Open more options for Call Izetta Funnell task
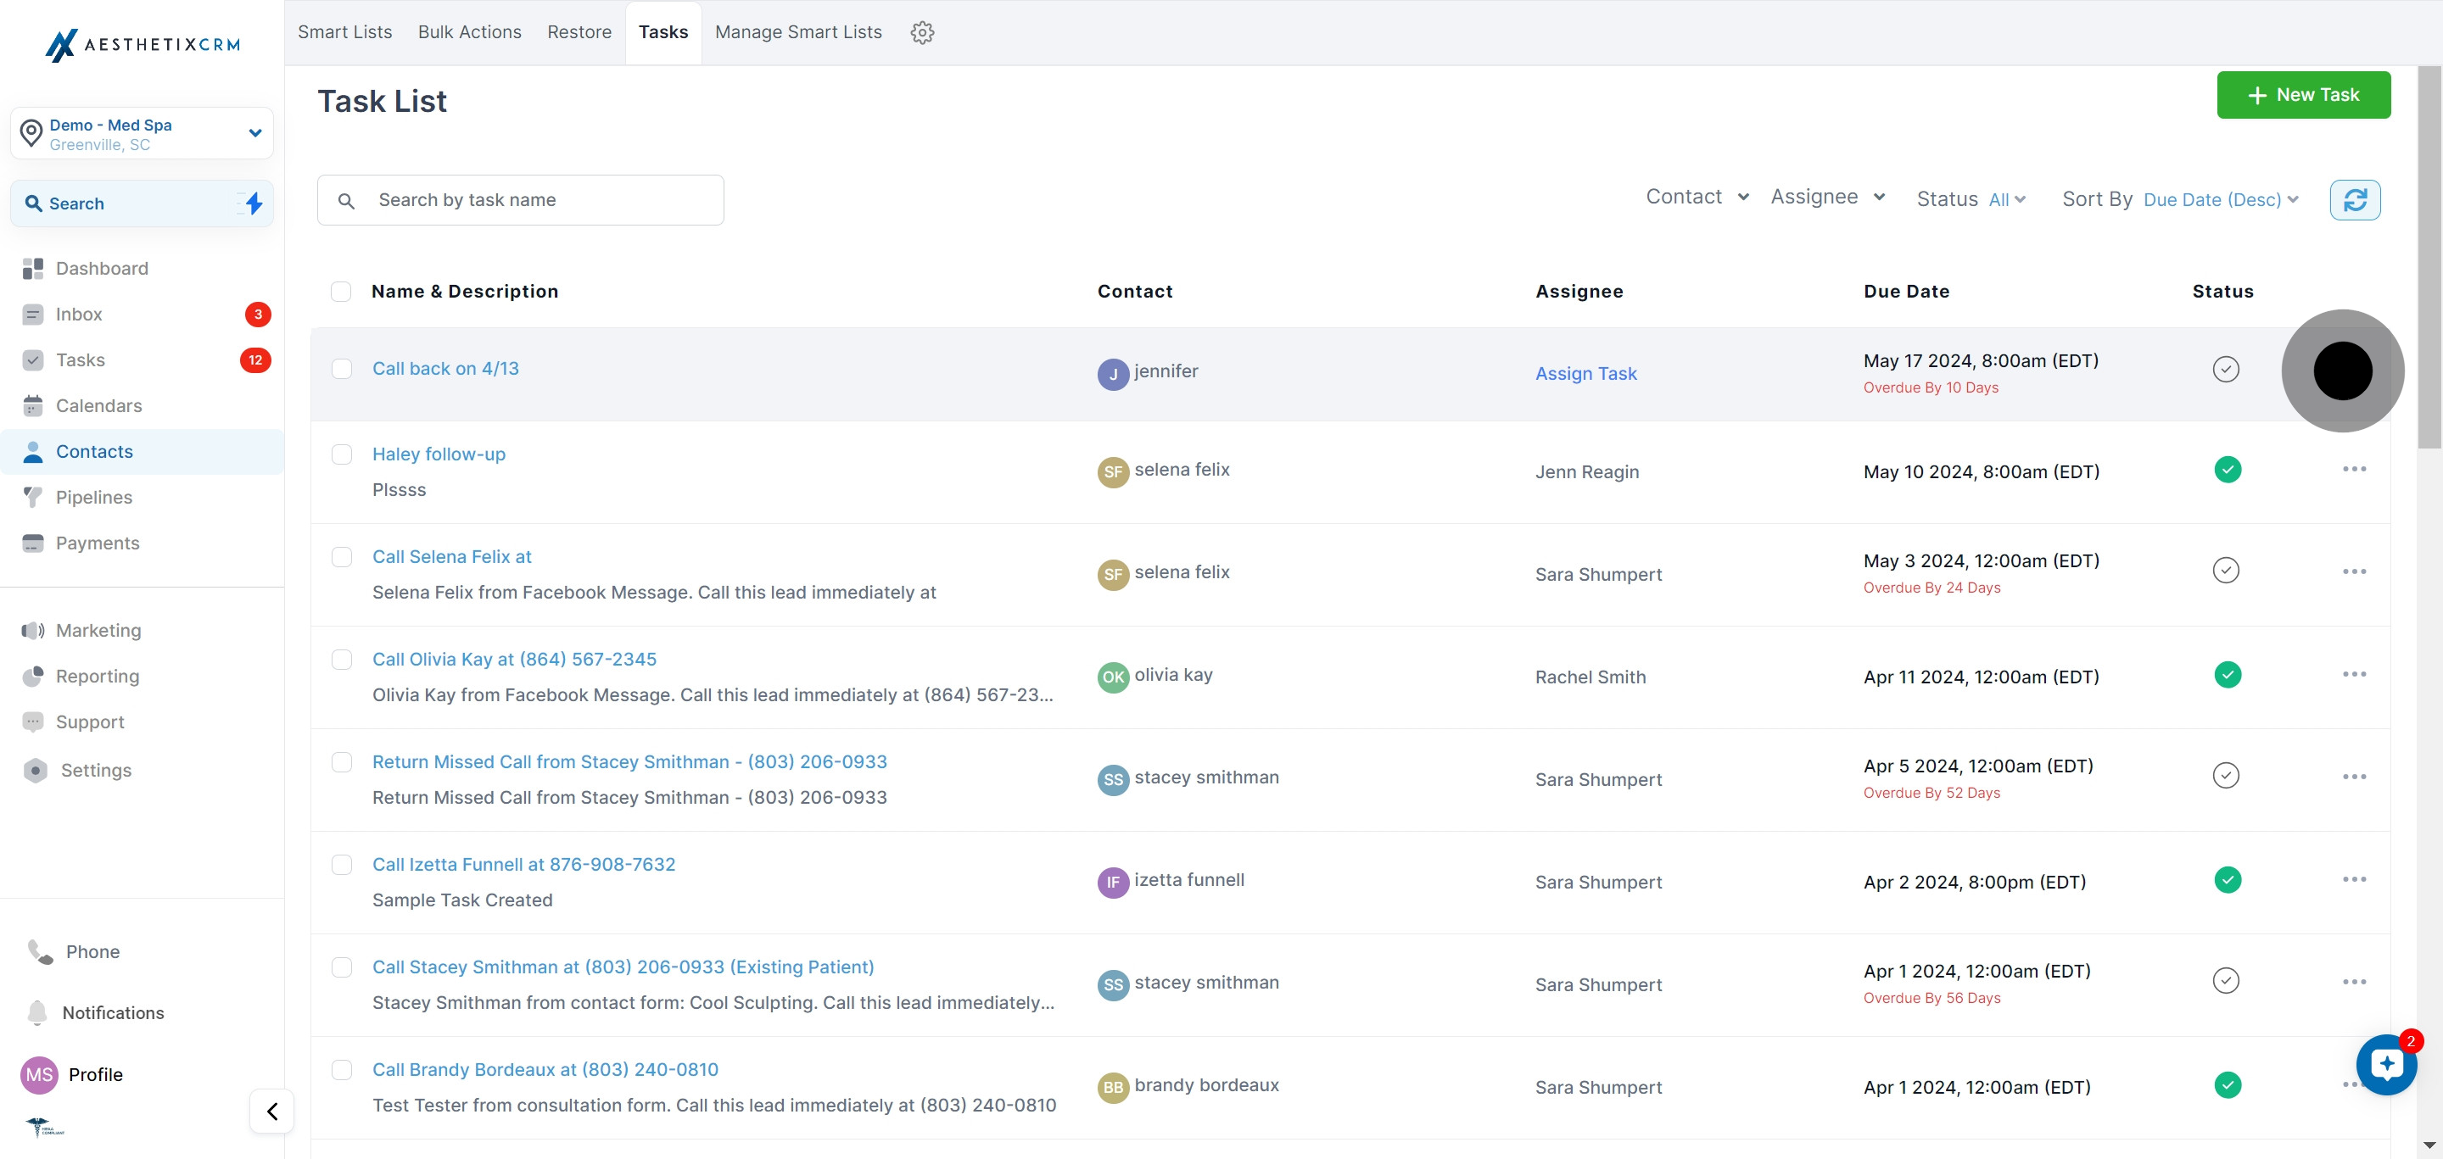The image size is (2443, 1159). (x=2354, y=879)
